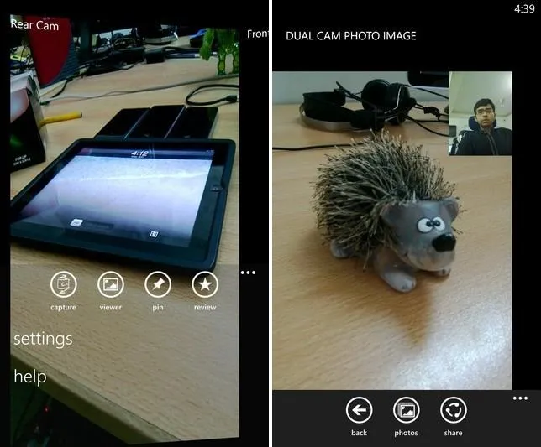Expand the photo page app bar ellipsis

520,398
